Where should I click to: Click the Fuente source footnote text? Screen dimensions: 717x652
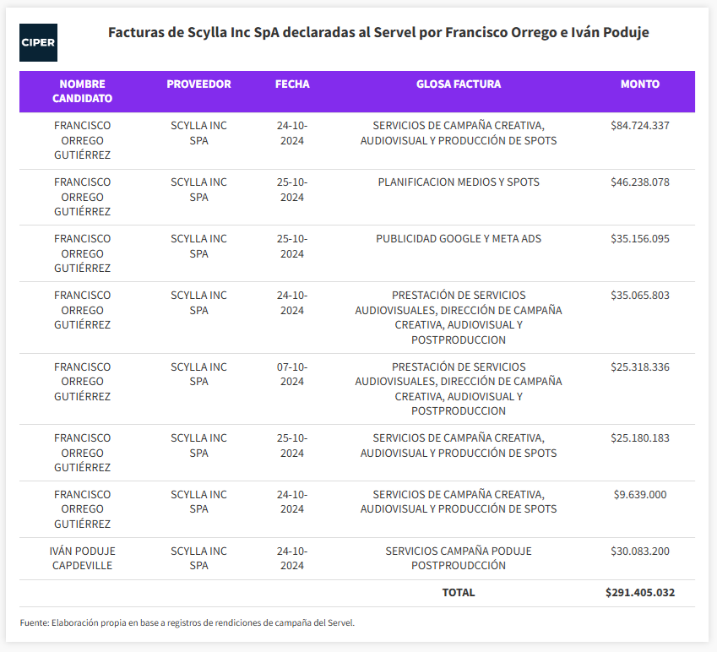pyautogui.click(x=187, y=622)
